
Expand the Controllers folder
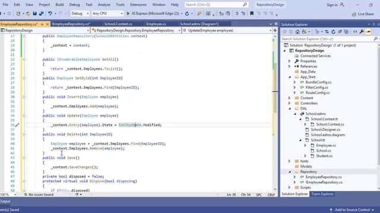click(289, 104)
